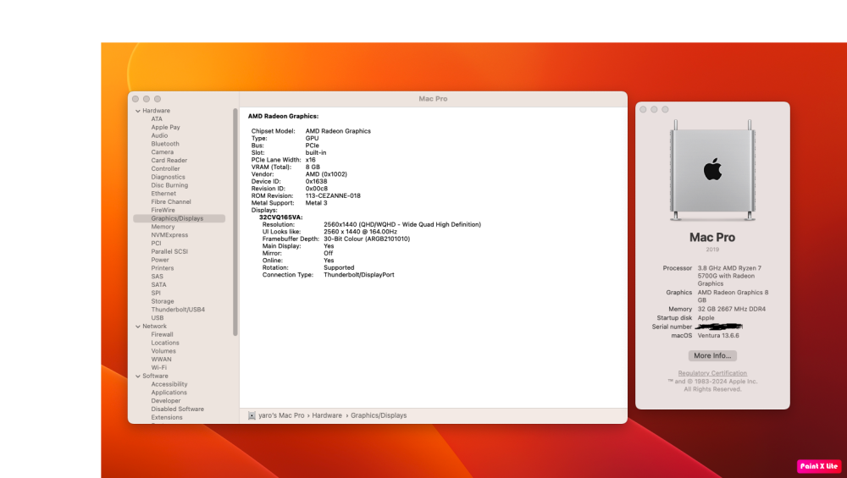Click the Paint X lite watermark badge
This screenshot has height=478, width=847.
[x=819, y=466]
